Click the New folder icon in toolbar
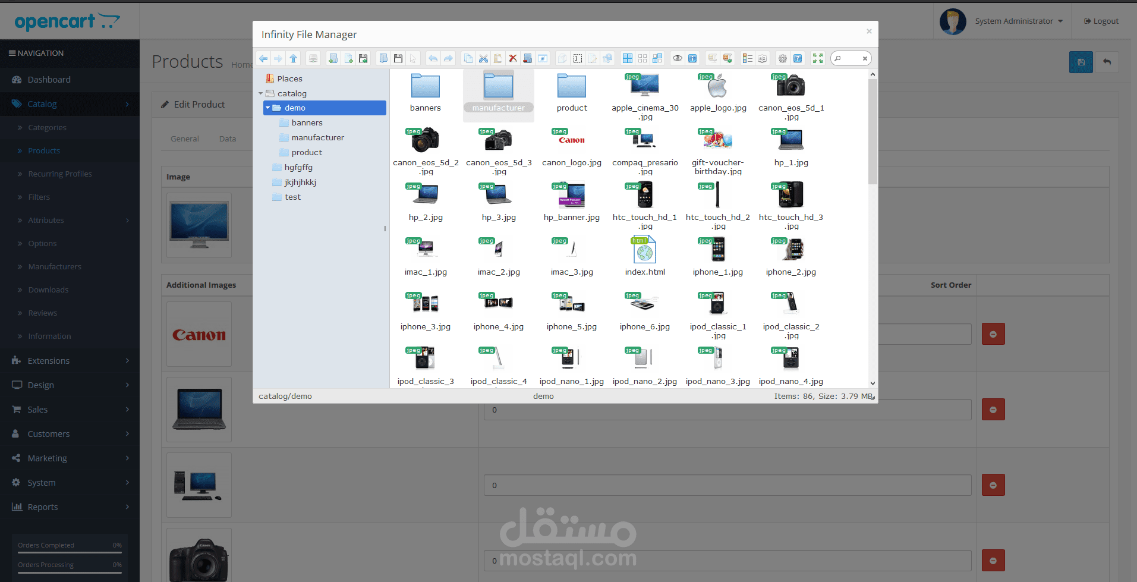Screen dimensions: 1137x582 (x=333, y=58)
